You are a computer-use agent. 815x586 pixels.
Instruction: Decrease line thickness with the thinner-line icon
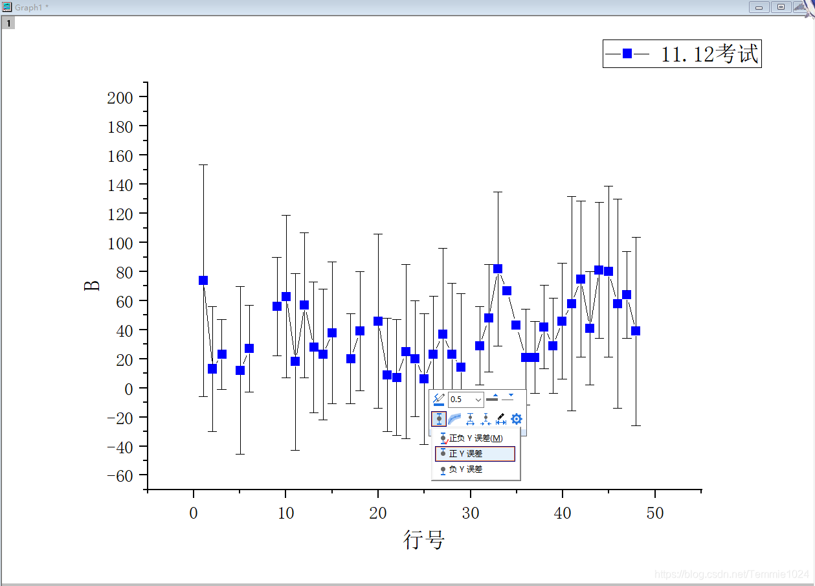(x=508, y=398)
